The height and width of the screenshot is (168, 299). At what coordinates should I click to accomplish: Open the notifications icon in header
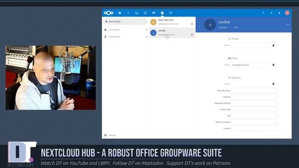click(x=271, y=13)
